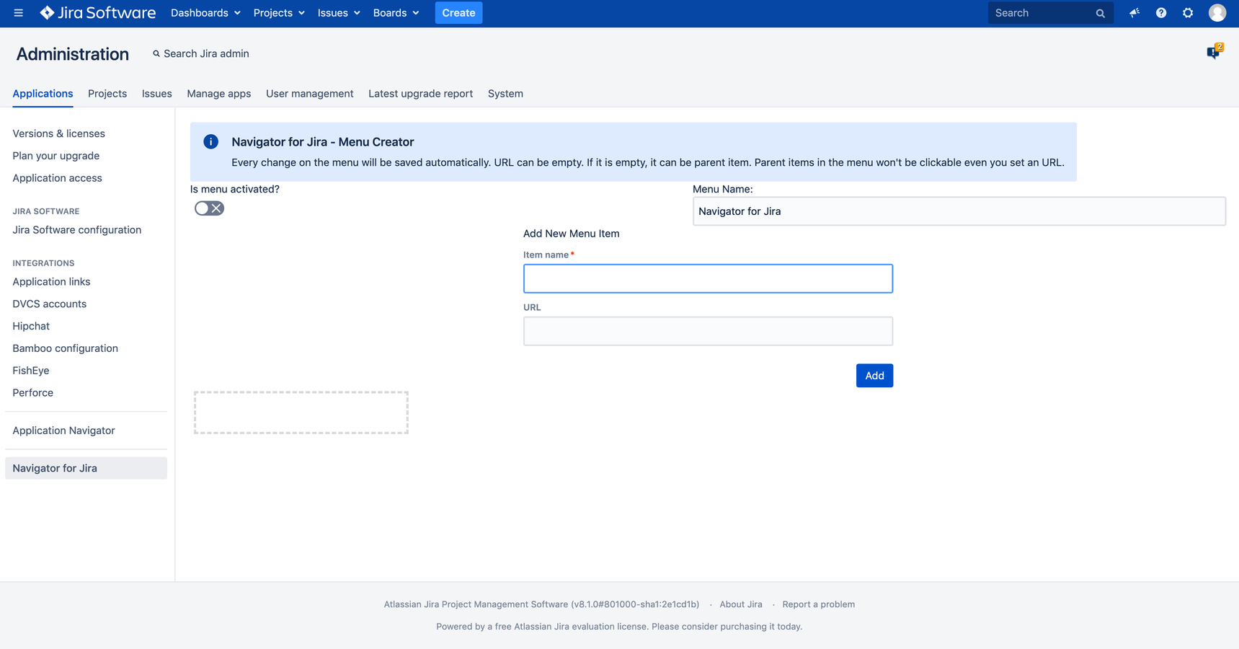Open Application Navigator
This screenshot has height=649, width=1239.
point(63,431)
